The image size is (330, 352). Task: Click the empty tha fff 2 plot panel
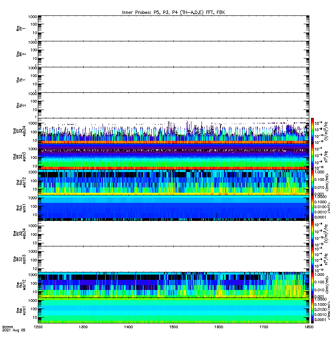click(x=173, y=54)
